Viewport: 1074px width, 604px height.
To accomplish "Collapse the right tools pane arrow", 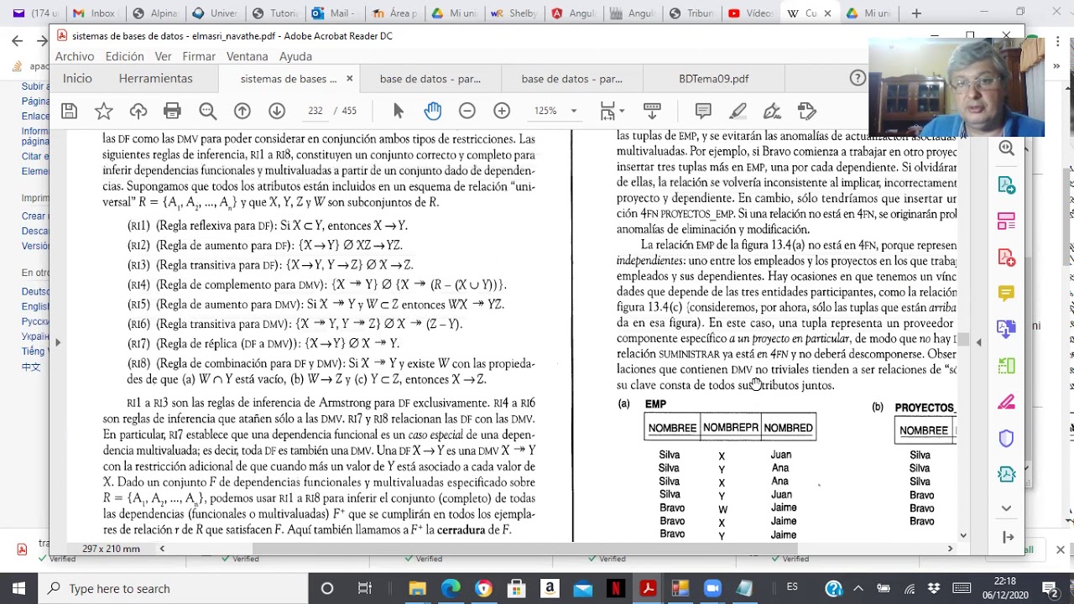I will pyautogui.click(x=978, y=342).
